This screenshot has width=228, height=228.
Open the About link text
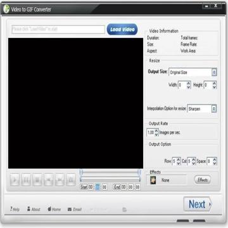click(x=36, y=210)
